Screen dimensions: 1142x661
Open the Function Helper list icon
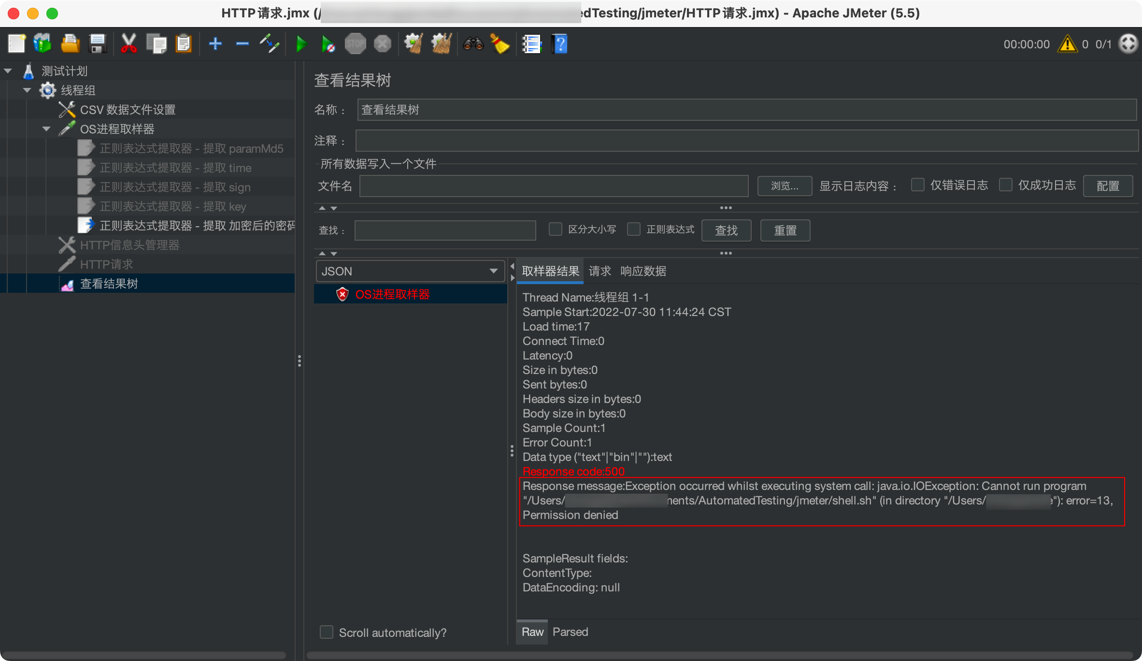(532, 44)
